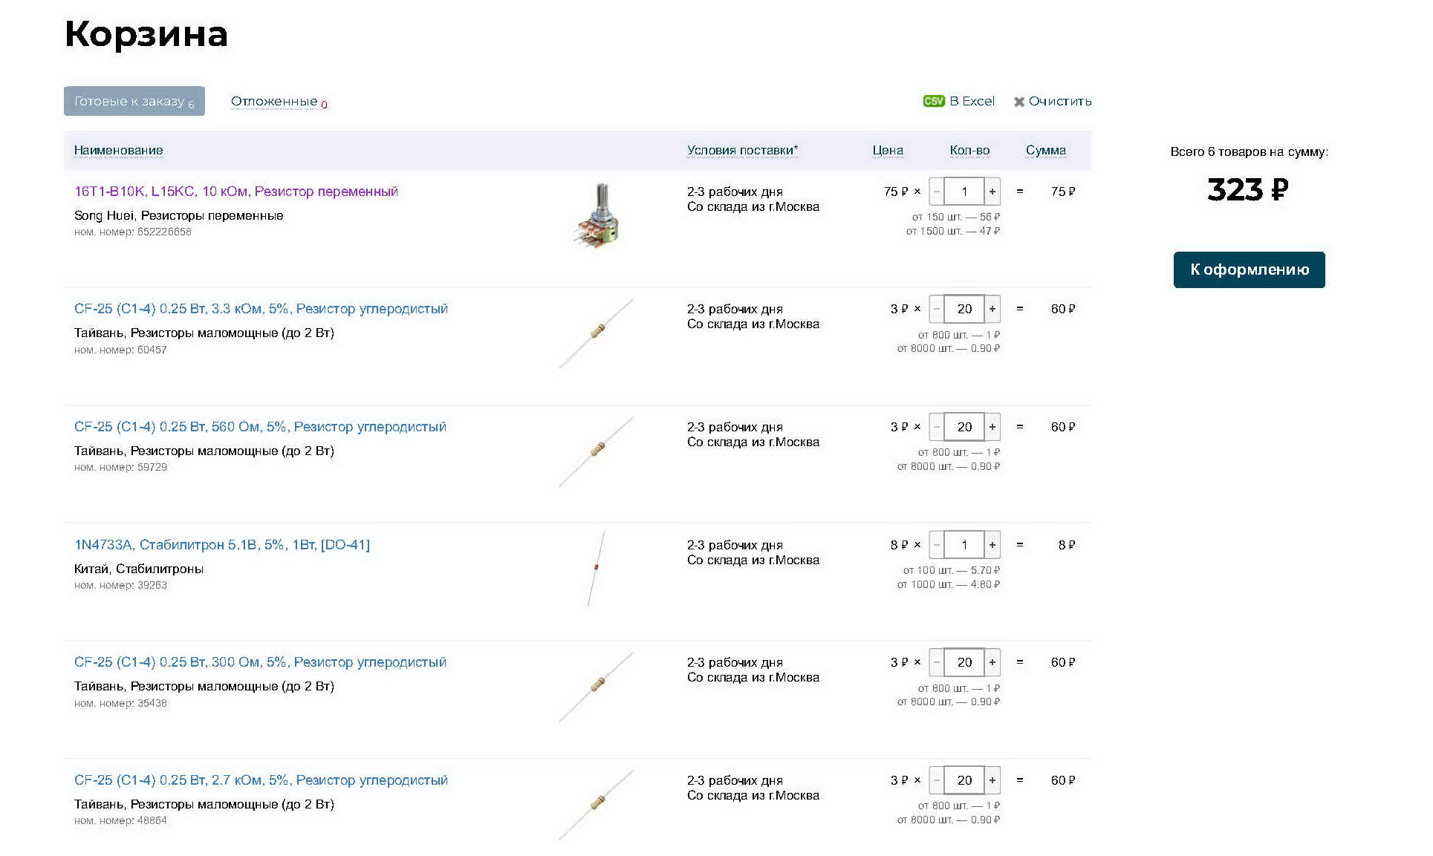Decrease quantity of 300 Ом resistor
1433x856 pixels.
937,662
